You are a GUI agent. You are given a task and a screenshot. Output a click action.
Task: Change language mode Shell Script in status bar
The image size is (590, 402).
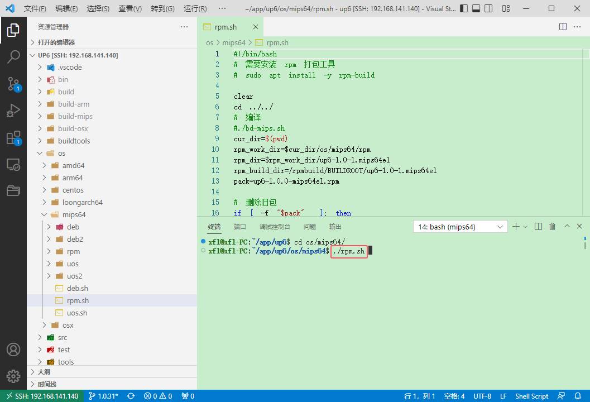point(531,396)
